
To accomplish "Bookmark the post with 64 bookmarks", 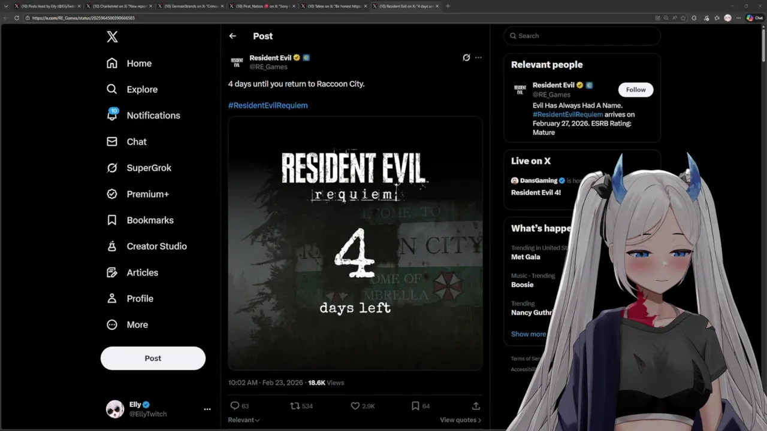I will pos(415,406).
